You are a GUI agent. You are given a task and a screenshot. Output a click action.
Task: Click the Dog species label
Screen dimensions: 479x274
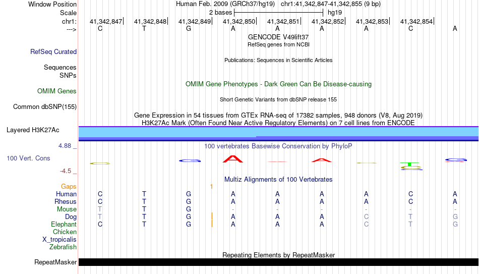(x=71, y=217)
